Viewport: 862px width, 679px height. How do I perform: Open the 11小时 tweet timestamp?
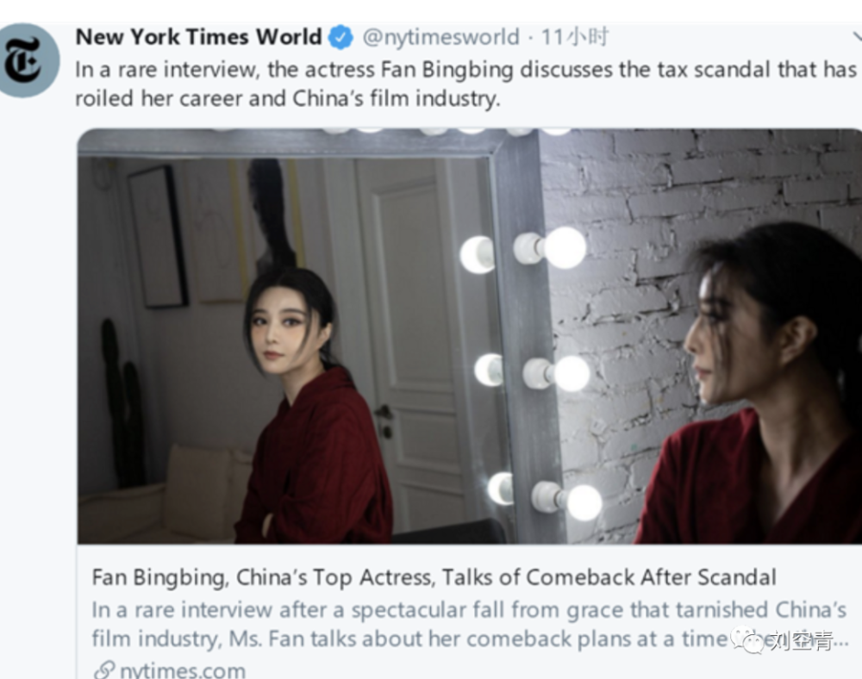coord(575,37)
